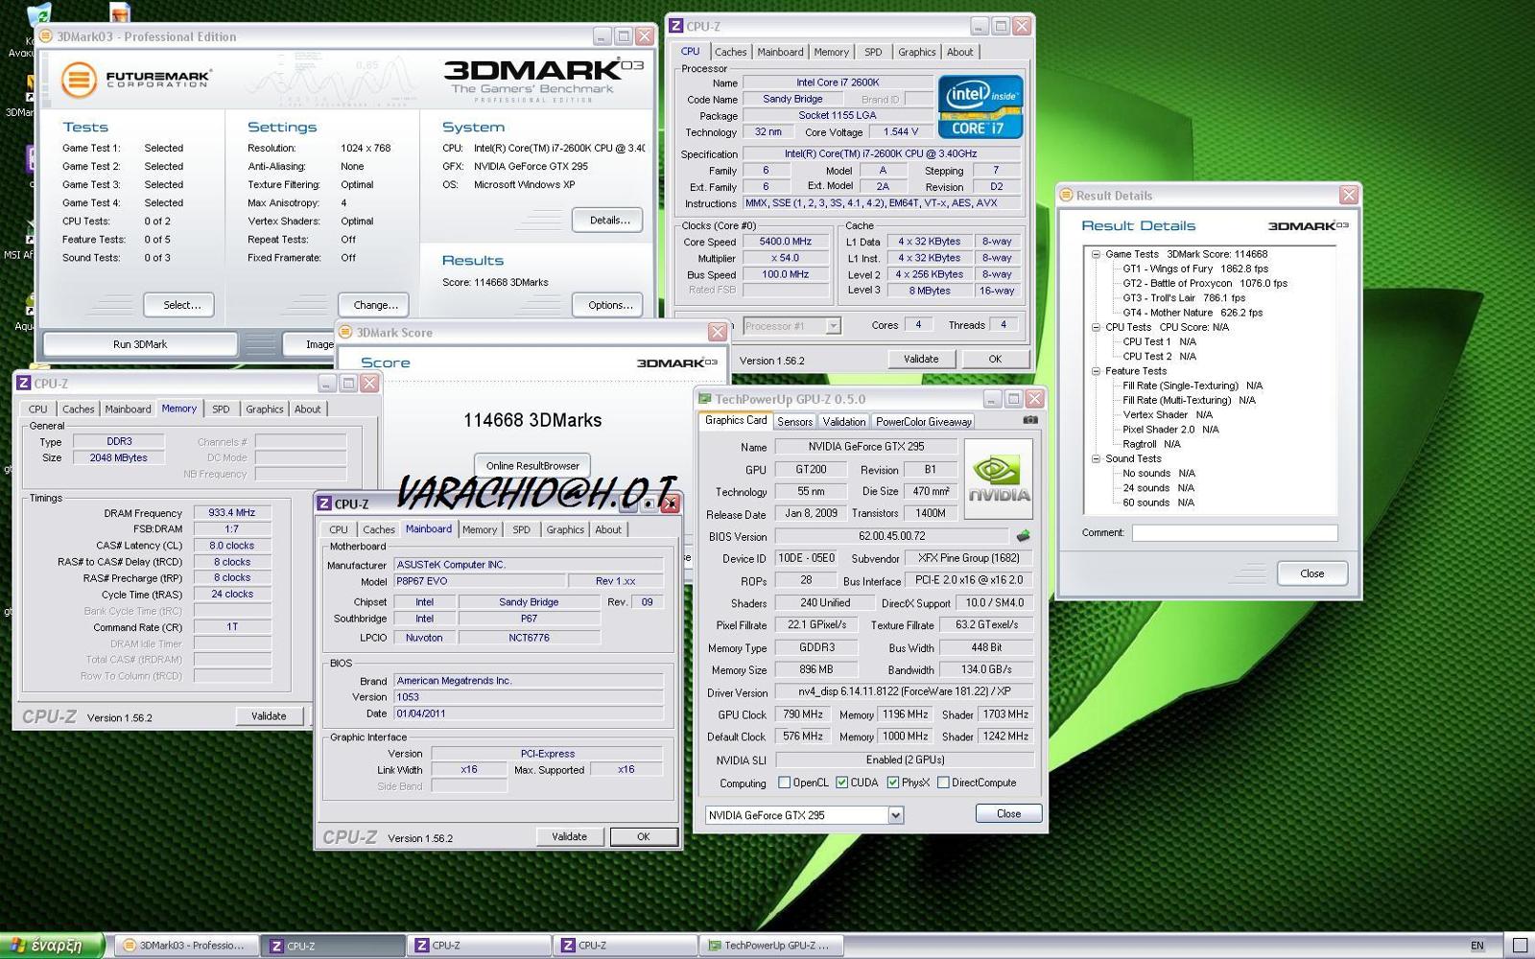This screenshot has width=1535, height=959.
Task: Select GT4 - Mother Nature result row
Action: [x=1193, y=313]
